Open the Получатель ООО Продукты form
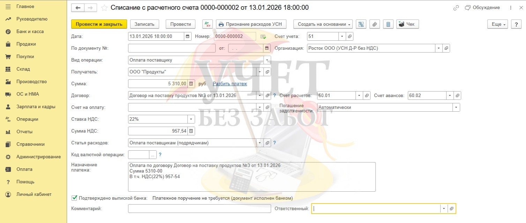The width and height of the screenshot is (526, 223). pos(267,72)
